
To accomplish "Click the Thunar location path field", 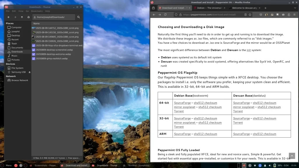I will (54, 17).
